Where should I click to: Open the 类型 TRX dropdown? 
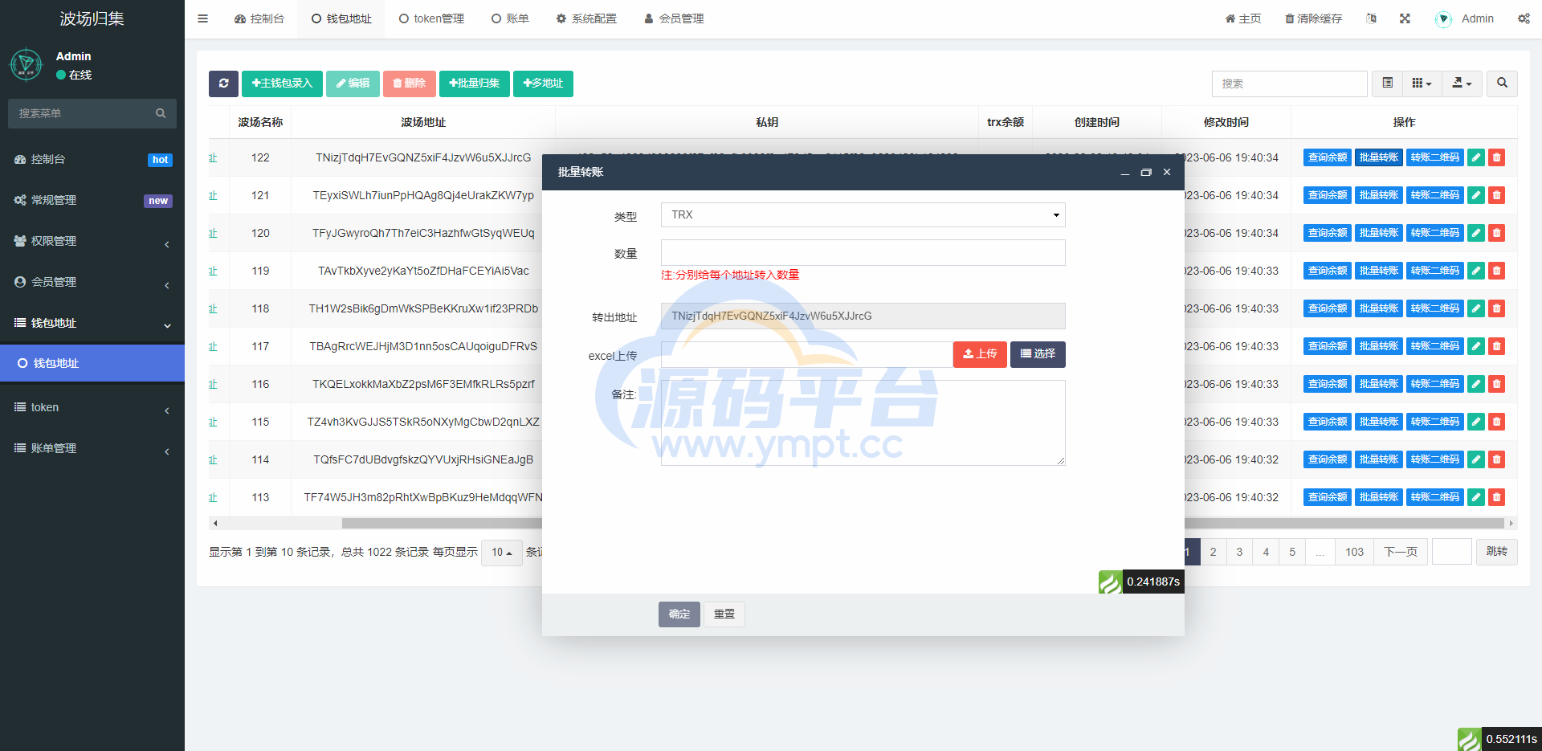tap(863, 215)
